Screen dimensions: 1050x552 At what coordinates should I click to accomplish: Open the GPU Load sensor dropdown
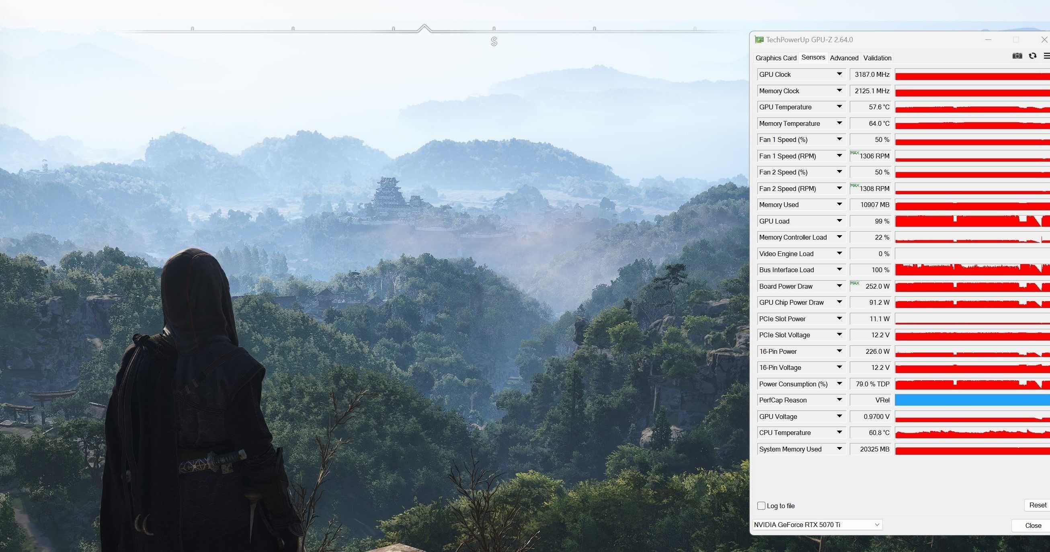(x=839, y=221)
